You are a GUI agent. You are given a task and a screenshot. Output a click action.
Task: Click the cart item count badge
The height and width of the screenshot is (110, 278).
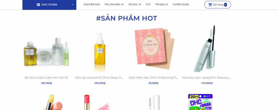tap(225, 5)
